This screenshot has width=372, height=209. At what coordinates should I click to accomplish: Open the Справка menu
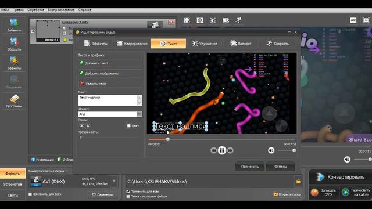85,10
